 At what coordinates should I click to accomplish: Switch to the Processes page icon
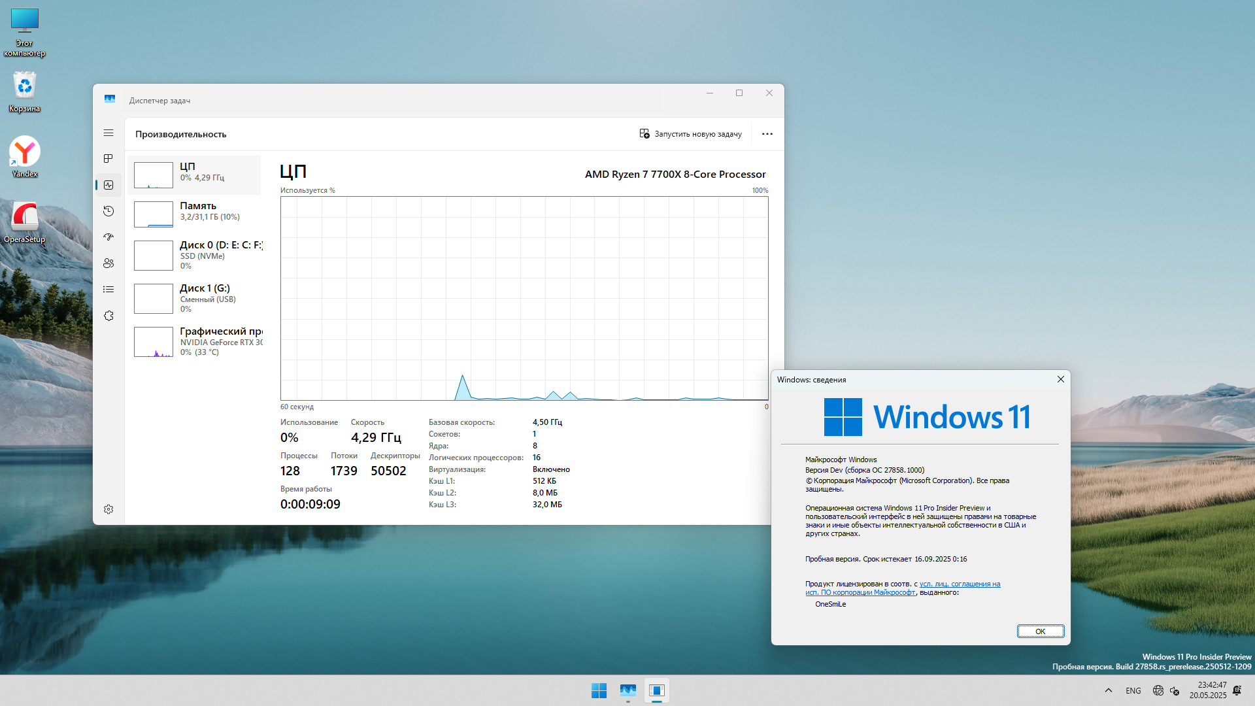coord(109,159)
